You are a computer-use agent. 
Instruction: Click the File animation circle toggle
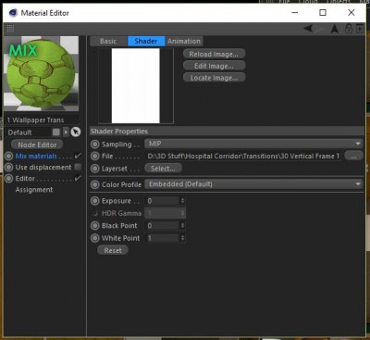(x=95, y=156)
